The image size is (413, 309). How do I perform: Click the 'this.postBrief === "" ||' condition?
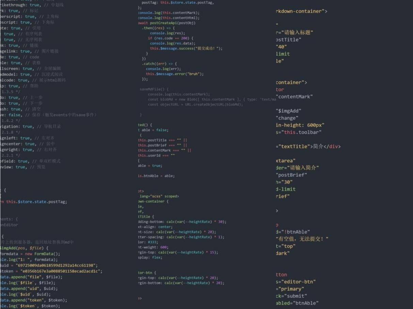163,145
